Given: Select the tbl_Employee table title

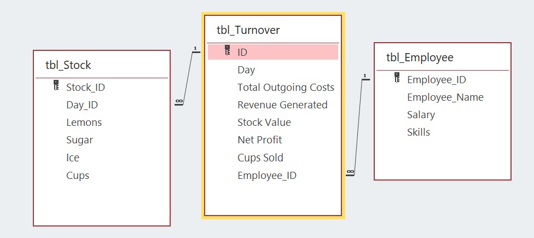Looking at the screenshot, I should pos(420,57).
